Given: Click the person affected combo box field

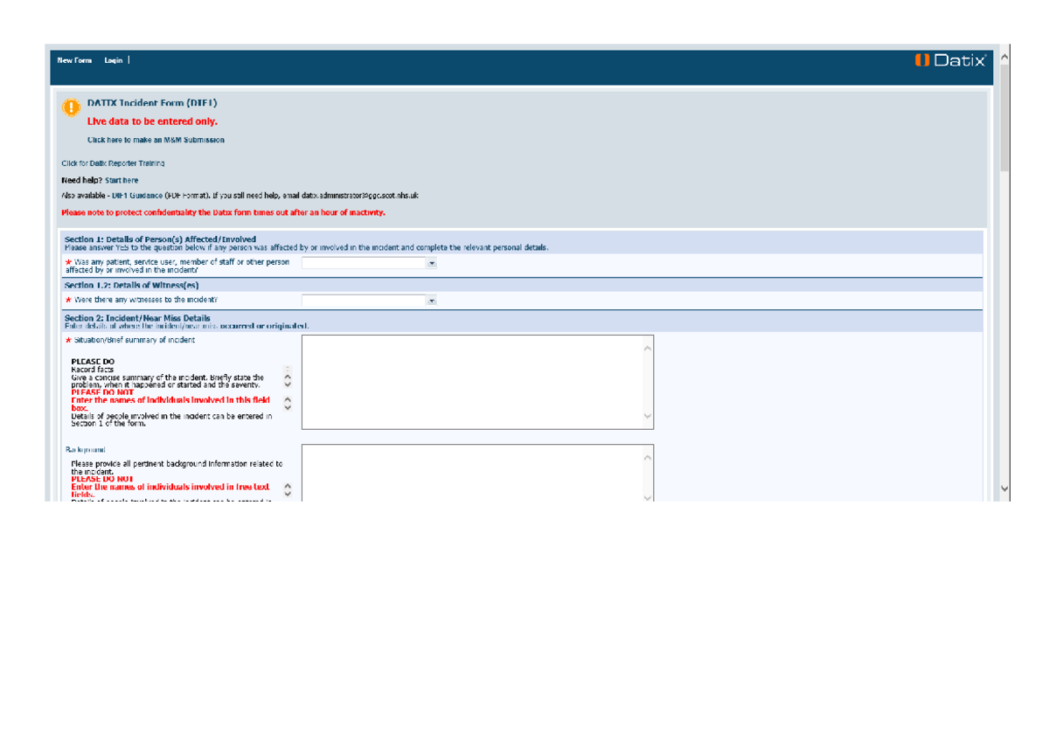Looking at the screenshot, I should (x=364, y=262).
